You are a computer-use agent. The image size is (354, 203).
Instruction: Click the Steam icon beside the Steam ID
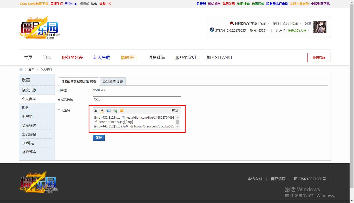(x=212, y=30)
